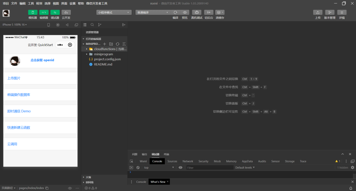Image resolution: width=356 pixels, height=191 pixels.
Task: Open the compile mode dropdown
Action: [x=153, y=13]
